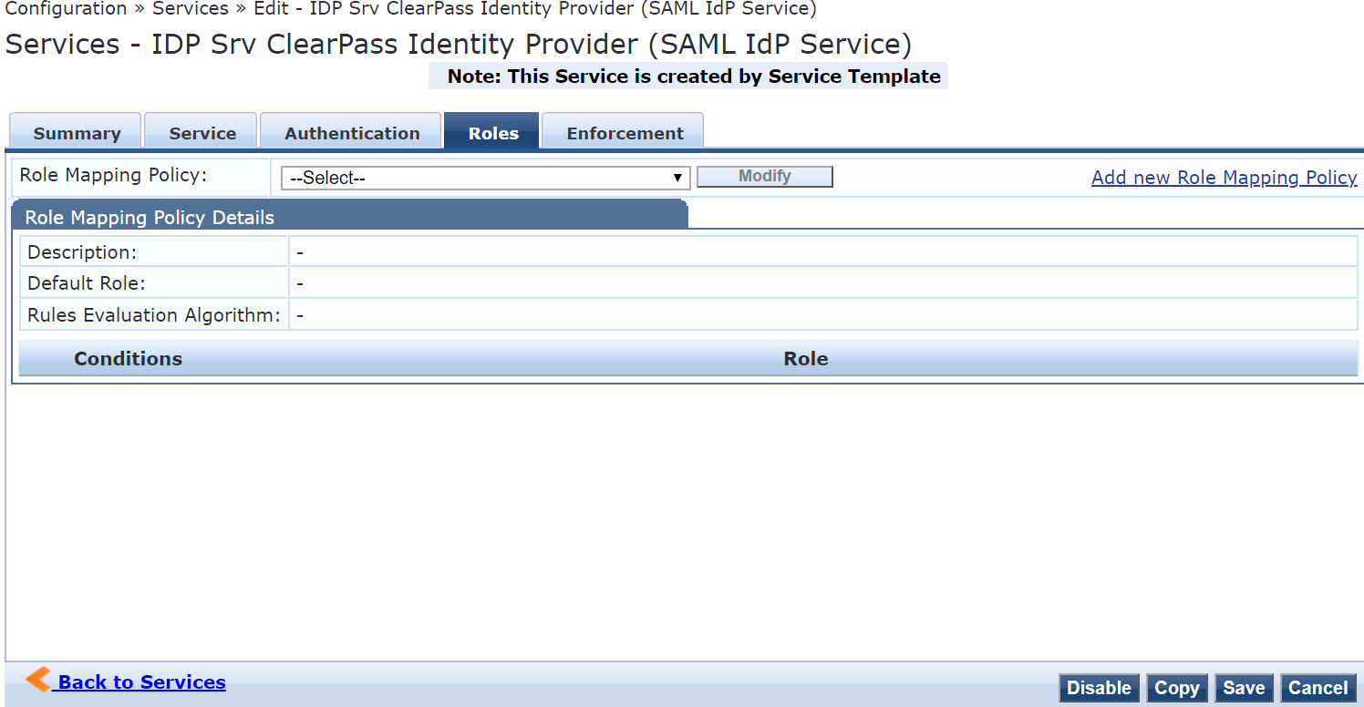Open the Enforcement tab
The height and width of the screenshot is (707, 1364).
coord(624,131)
